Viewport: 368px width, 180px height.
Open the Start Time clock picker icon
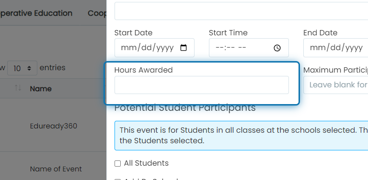277,48
